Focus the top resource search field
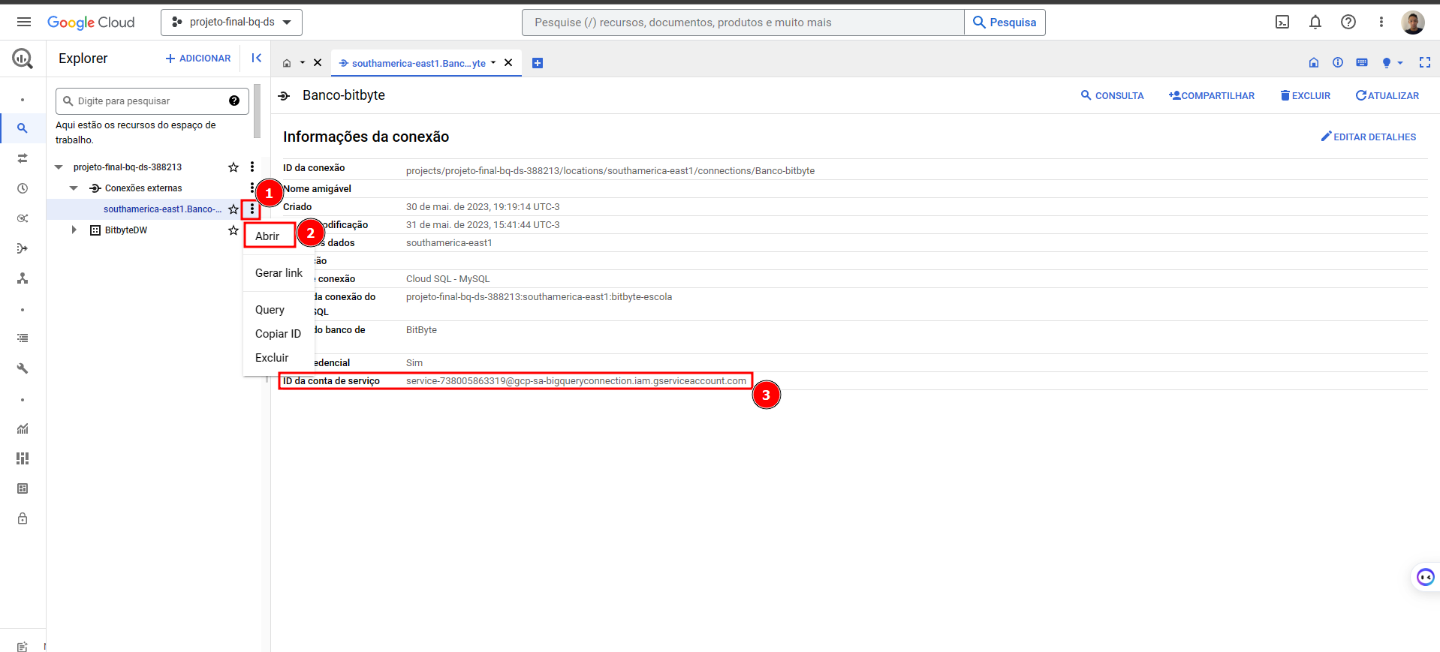This screenshot has width=1440, height=652. tap(743, 23)
